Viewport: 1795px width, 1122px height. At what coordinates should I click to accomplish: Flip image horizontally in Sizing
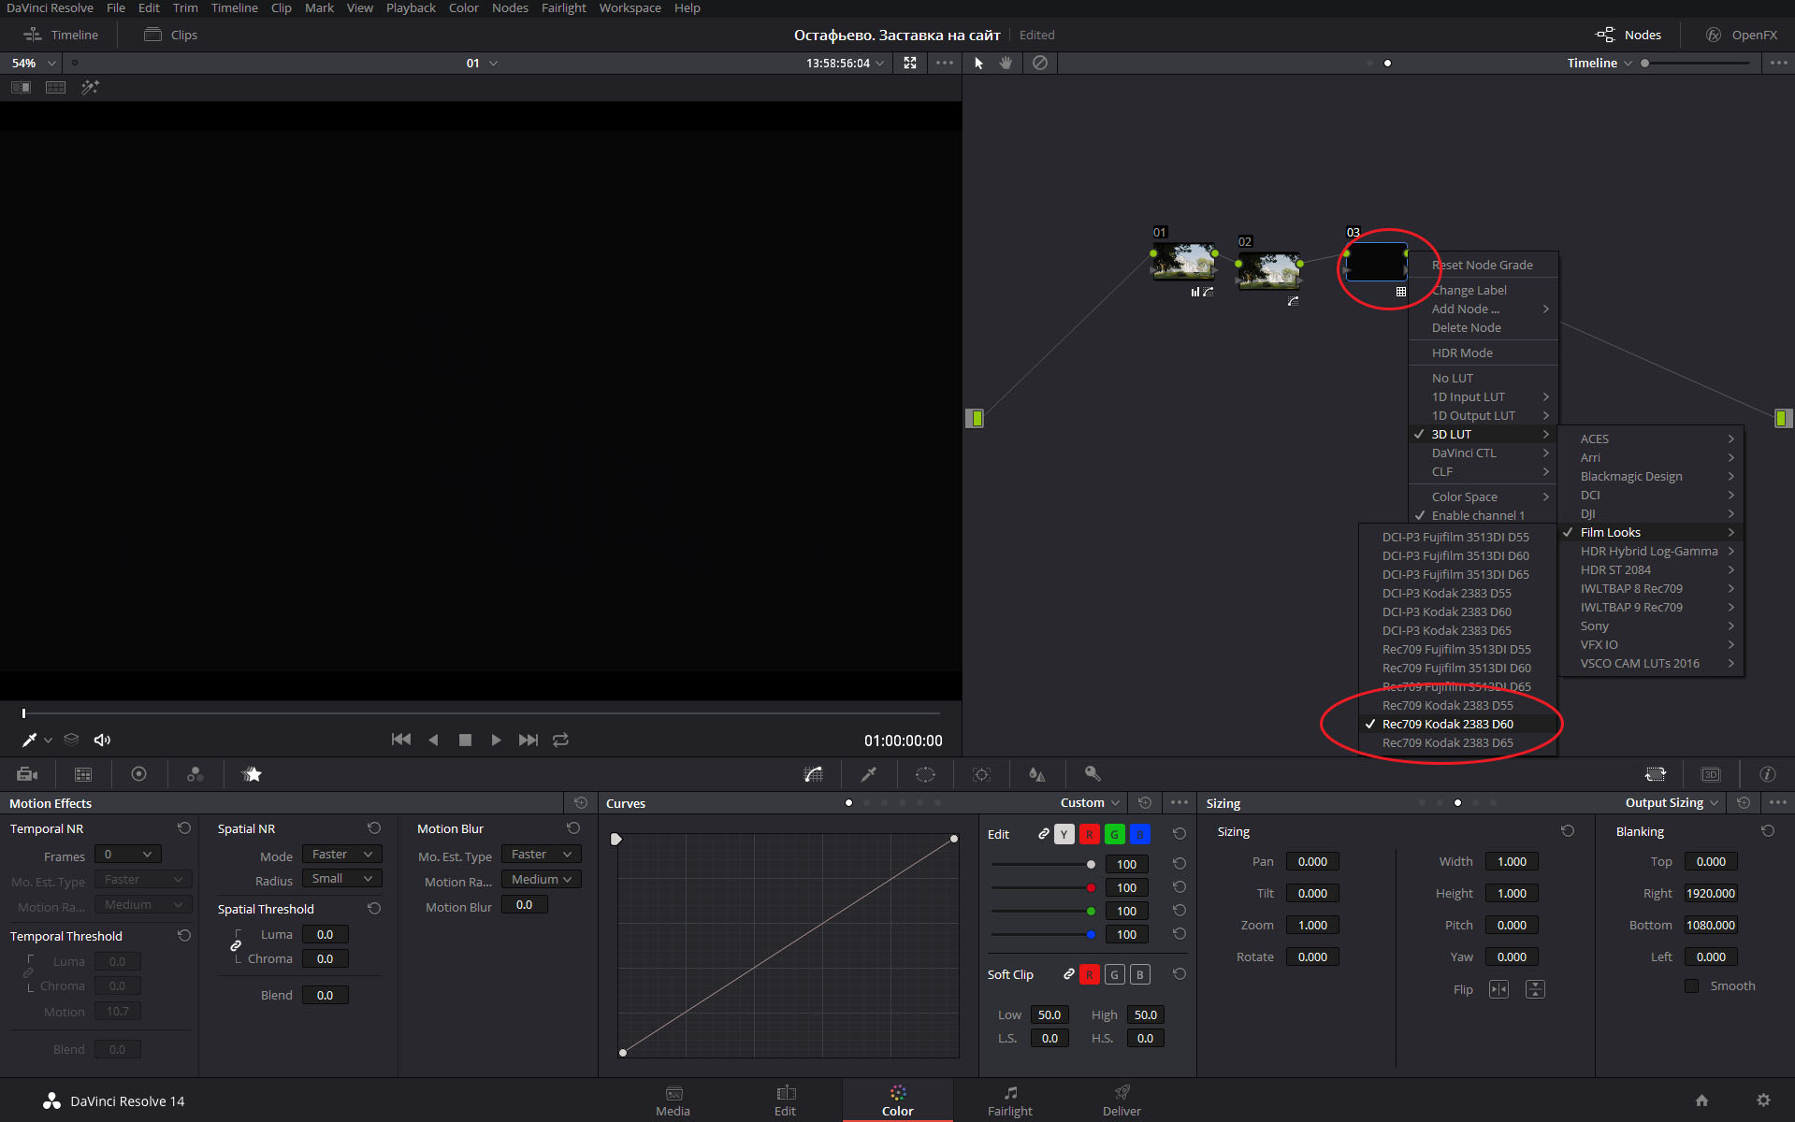click(1498, 989)
